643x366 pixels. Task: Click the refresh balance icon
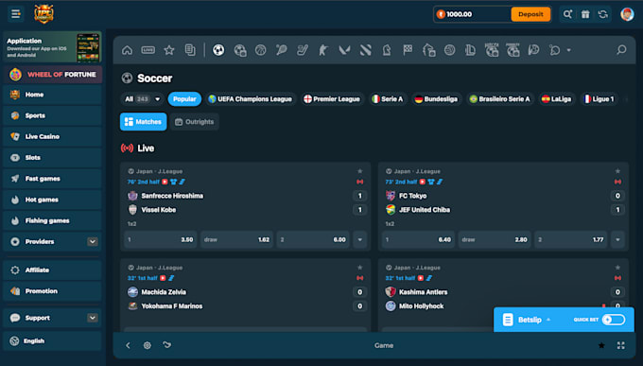[603, 14]
